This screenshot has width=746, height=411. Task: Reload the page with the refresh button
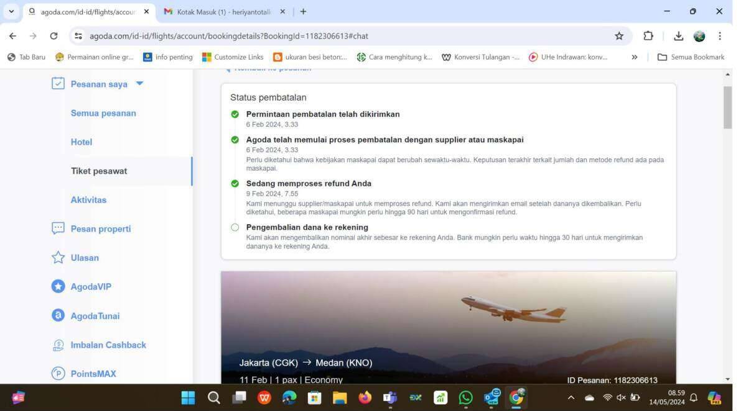click(54, 36)
